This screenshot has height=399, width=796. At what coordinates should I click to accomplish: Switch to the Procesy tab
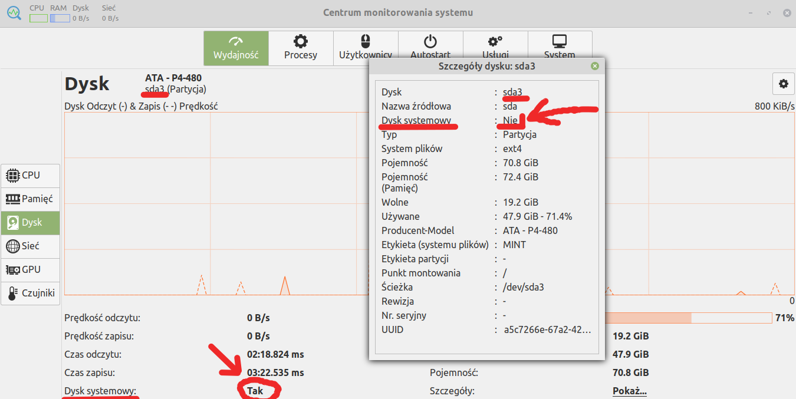(301, 48)
